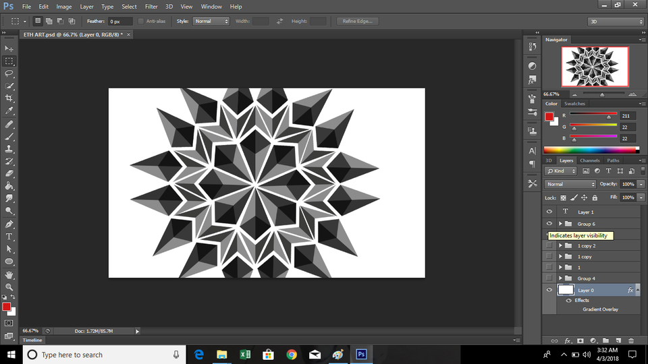The image size is (648, 364).
Task: Open the blend mode Normal dropdown
Action: 570,184
